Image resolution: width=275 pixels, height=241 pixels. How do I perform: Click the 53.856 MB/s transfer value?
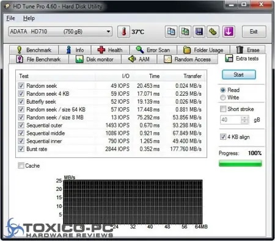[187, 117]
